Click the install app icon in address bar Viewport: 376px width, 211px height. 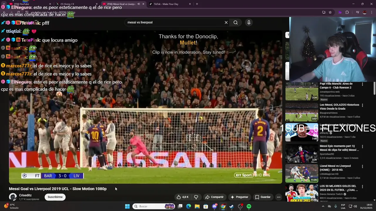tap(324, 12)
